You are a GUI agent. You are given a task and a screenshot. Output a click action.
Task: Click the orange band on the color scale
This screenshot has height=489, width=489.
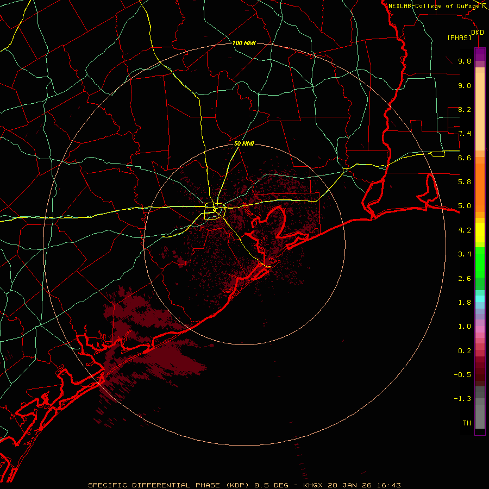[x=480, y=188]
